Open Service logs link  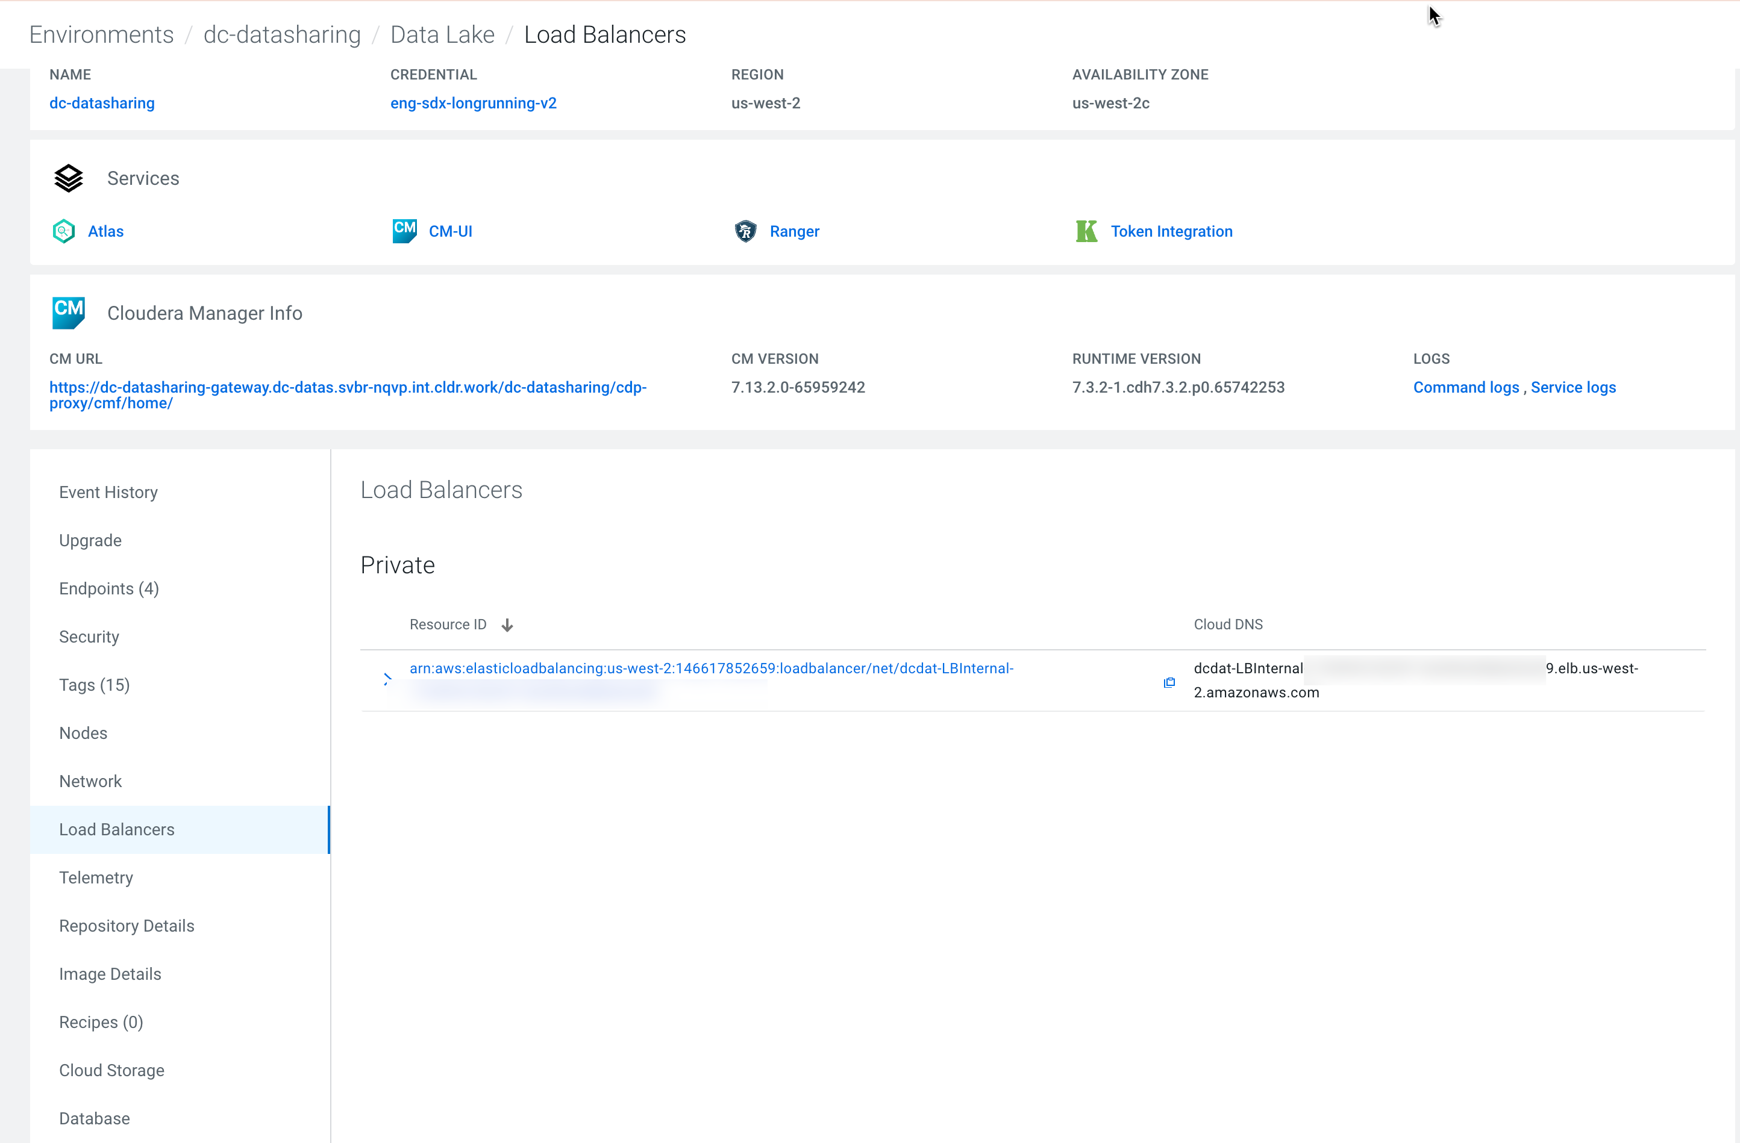[1573, 387]
